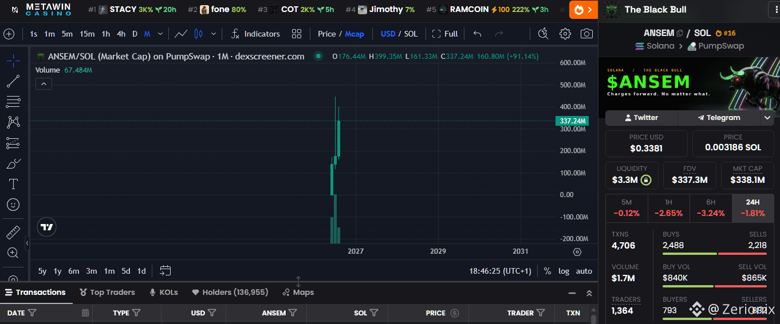Toggle percent scale on price axis
Viewport: 780px width, 324px height.
[x=547, y=271]
